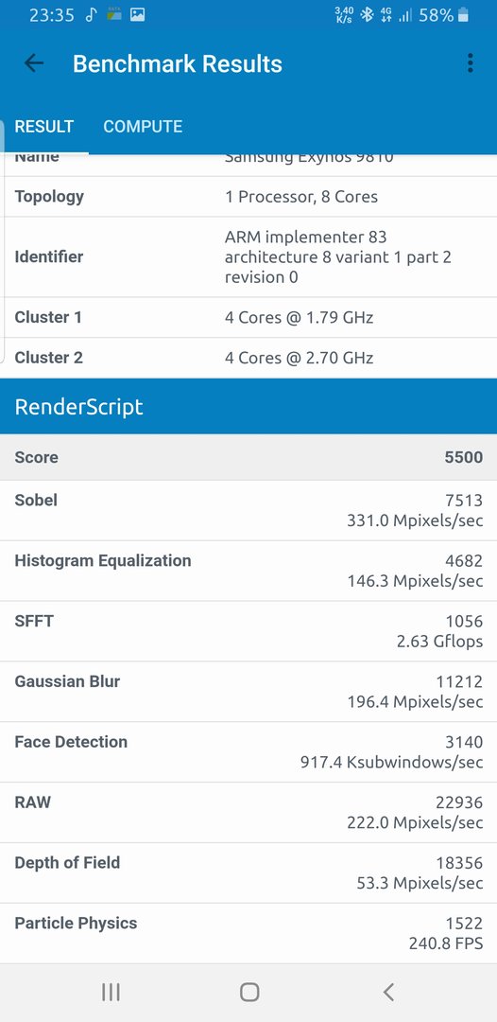
Task: Tap the battery icon in status bar
Action: (463, 15)
